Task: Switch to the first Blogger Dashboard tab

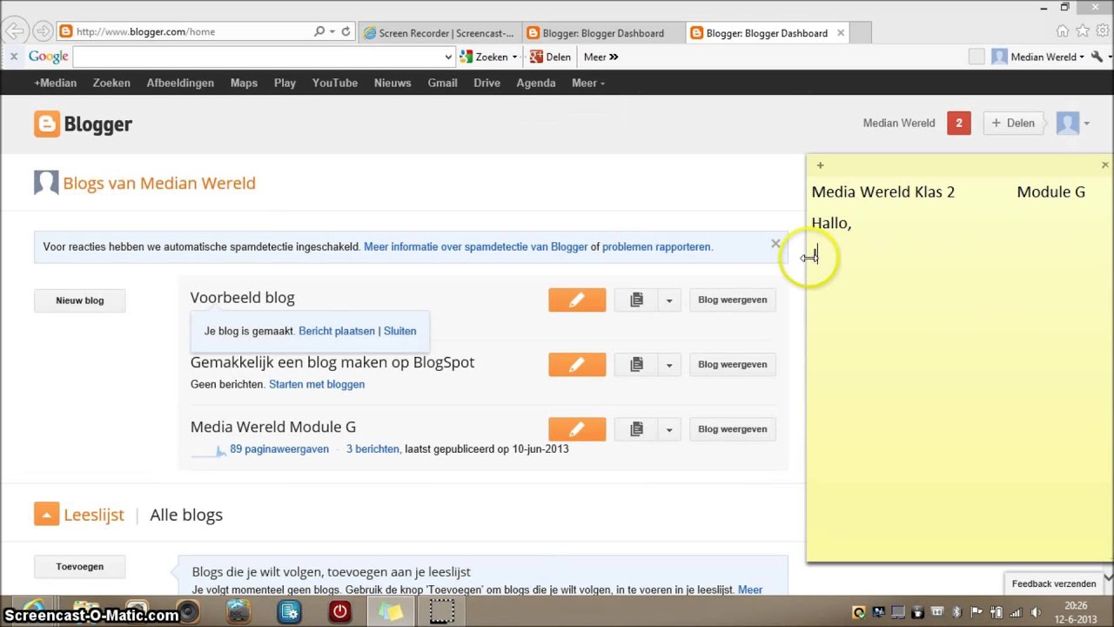Action: [603, 33]
